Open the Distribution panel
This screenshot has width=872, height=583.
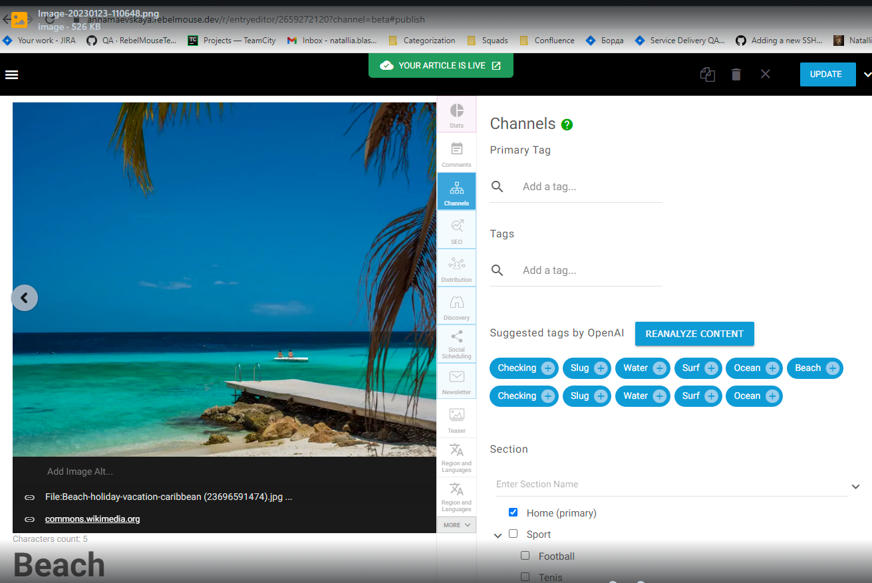(456, 267)
